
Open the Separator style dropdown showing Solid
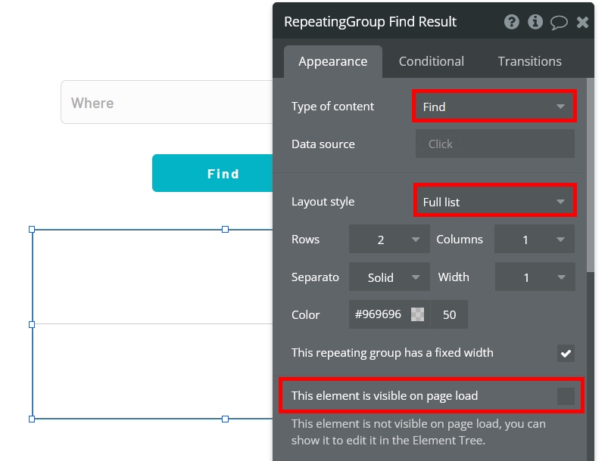point(389,277)
